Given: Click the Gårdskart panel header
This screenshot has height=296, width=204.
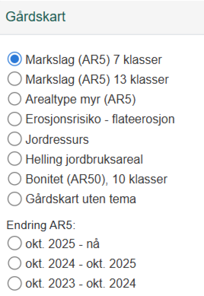Looking at the screenshot, I should point(36,17).
